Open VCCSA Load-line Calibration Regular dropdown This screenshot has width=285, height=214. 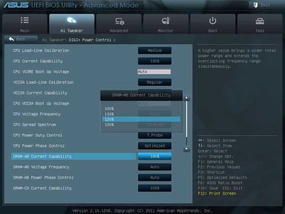(155, 82)
